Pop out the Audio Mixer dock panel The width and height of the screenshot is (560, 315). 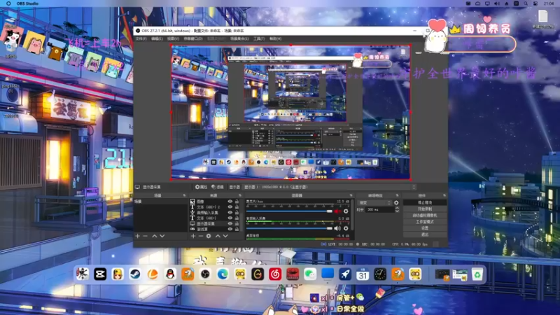click(351, 196)
